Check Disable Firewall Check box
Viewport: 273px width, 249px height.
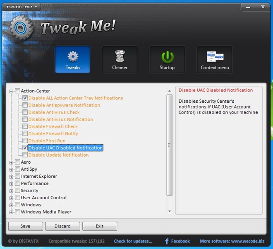pos(25,126)
